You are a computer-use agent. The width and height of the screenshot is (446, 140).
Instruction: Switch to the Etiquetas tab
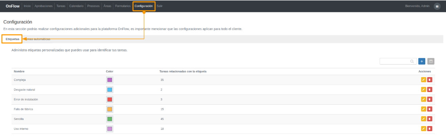click(x=12, y=39)
